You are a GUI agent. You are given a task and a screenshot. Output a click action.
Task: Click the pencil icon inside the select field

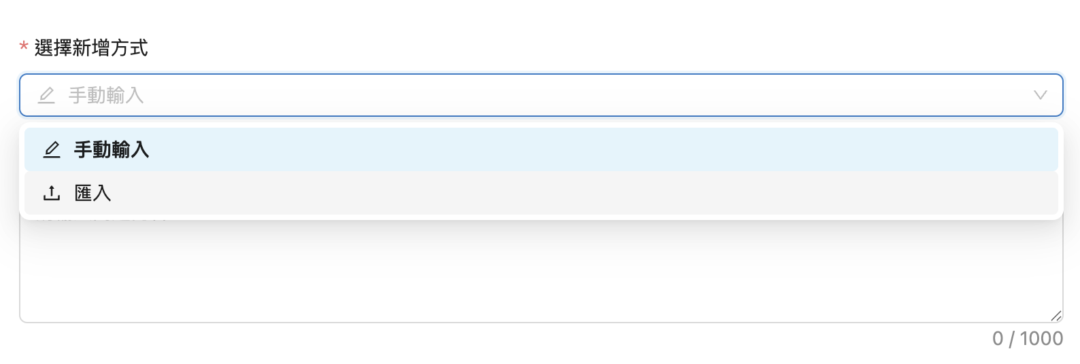pos(46,95)
